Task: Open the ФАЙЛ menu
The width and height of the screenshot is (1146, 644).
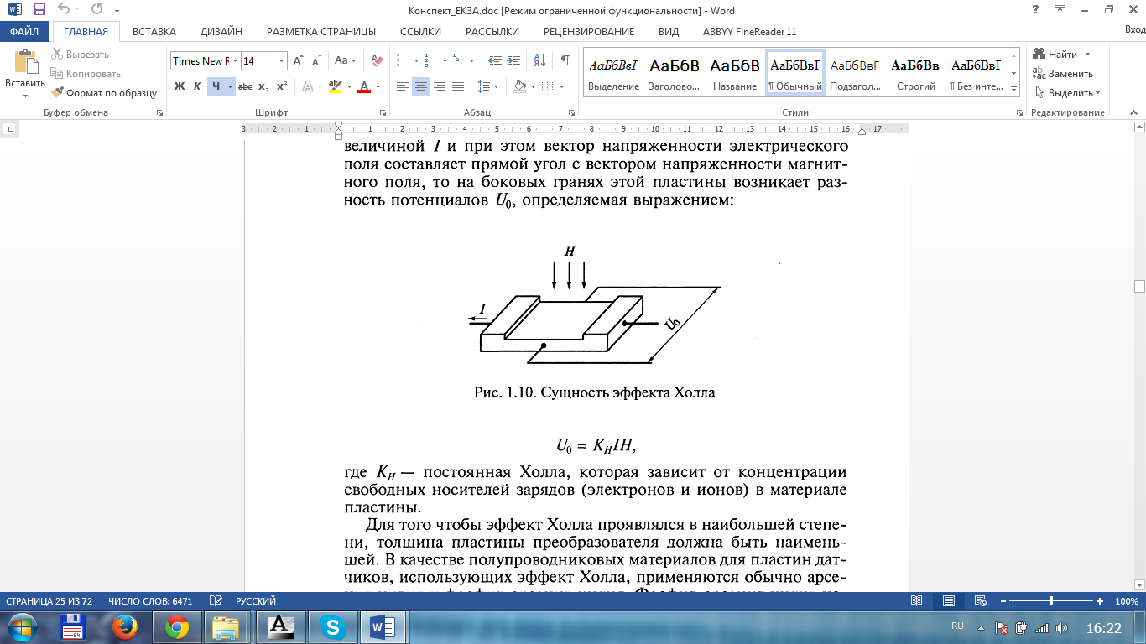Action: click(25, 31)
